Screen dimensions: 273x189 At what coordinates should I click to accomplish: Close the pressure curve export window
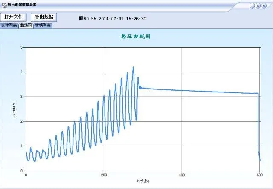pos(264,6)
